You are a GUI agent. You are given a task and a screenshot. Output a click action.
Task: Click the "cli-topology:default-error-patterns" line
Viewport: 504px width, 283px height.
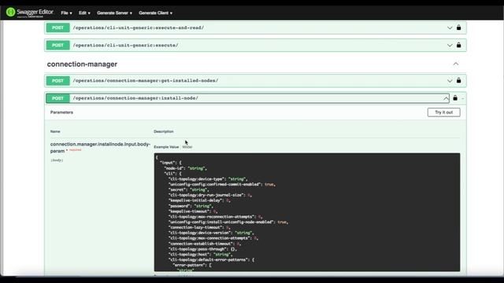click(x=211, y=260)
